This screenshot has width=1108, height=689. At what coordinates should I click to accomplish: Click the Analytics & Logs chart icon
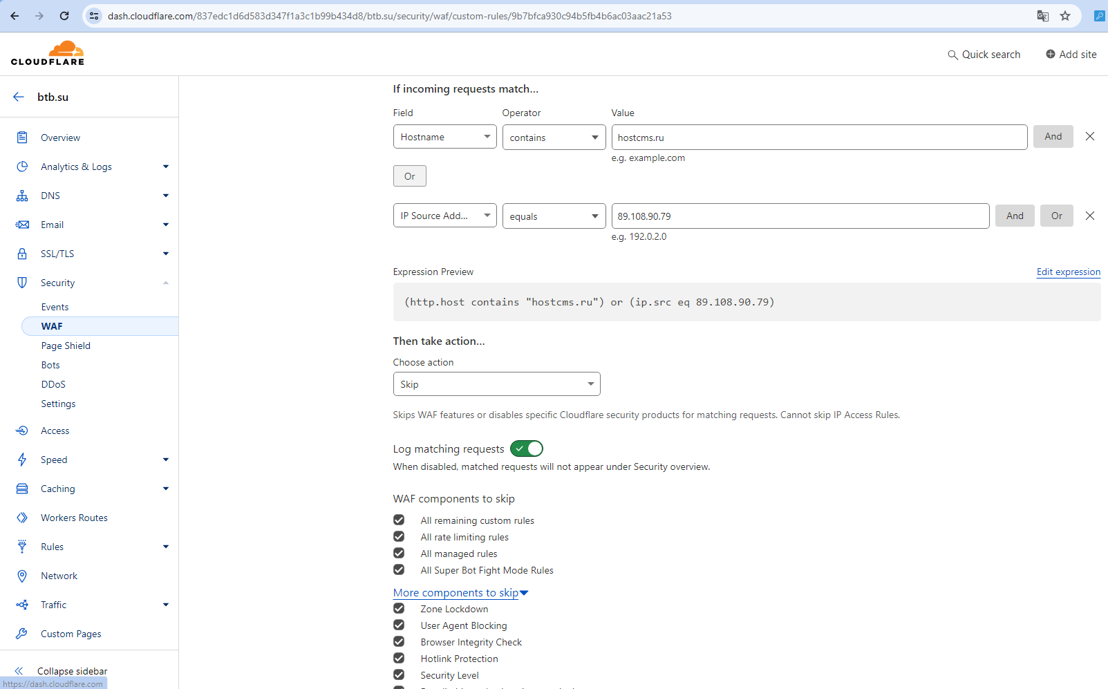(22, 167)
